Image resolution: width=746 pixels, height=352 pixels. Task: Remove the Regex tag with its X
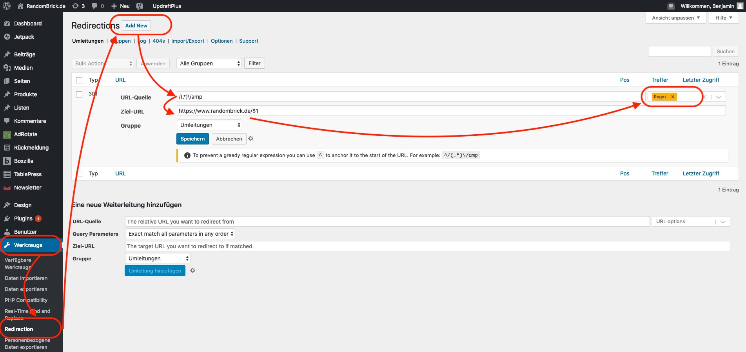point(672,97)
